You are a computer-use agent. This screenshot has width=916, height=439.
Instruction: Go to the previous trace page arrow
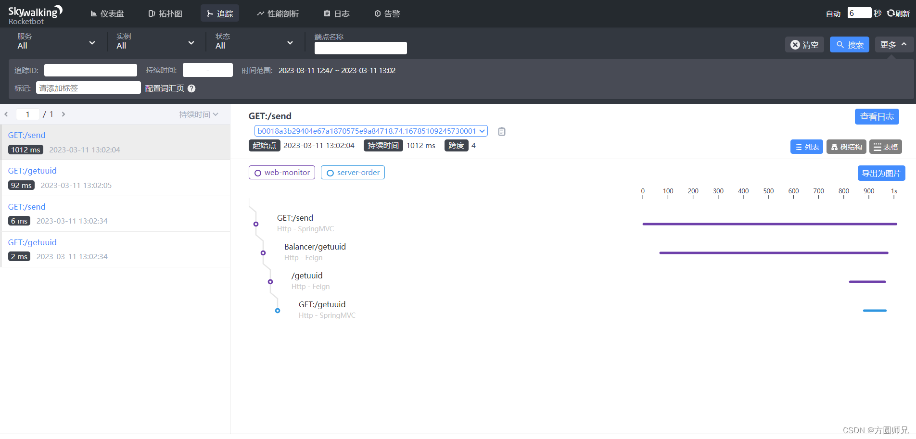coord(6,114)
